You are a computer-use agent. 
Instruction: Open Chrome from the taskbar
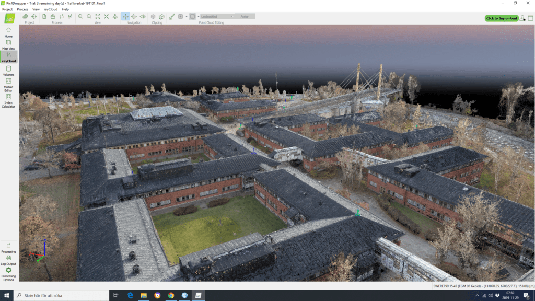(x=171, y=296)
